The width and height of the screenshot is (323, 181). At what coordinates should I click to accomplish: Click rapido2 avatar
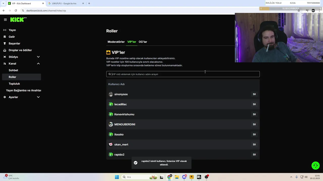tap(111, 155)
